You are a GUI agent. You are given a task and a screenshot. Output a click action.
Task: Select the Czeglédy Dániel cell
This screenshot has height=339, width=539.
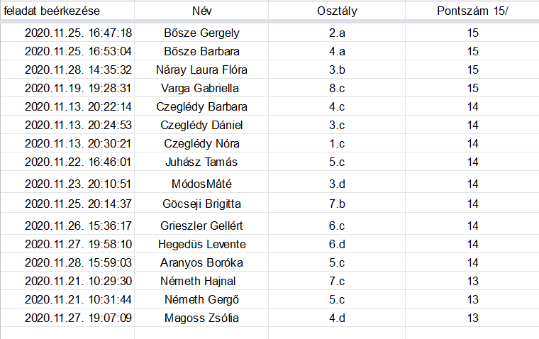(x=201, y=125)
